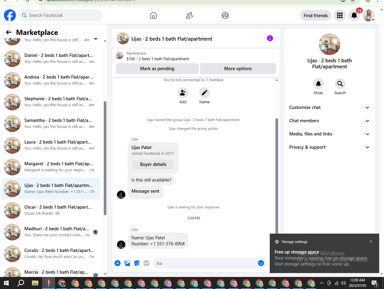Click the Name pencil icon in chat
Viewport: 384px width, 289px height.
pos(204,93)
